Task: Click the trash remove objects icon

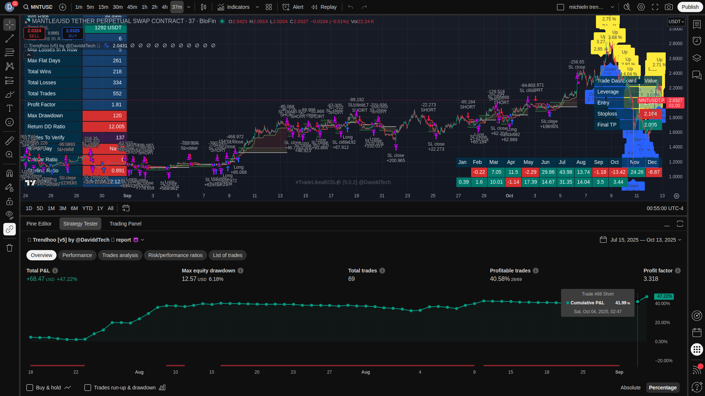Action: pos(10,248)
